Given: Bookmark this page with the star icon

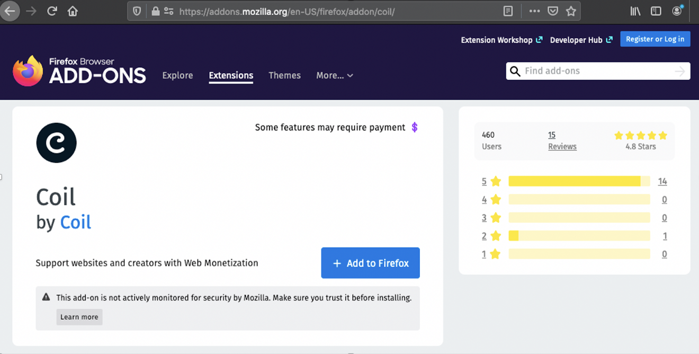Looking at the screenshot, I should [571, 11].
